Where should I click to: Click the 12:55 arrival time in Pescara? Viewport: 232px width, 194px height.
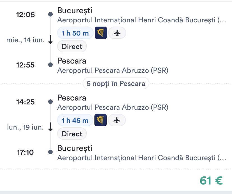click(x=25, y=65)
